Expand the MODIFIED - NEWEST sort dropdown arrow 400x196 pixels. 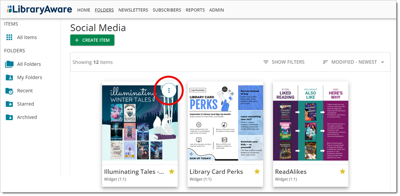click(x=382, y=62)
